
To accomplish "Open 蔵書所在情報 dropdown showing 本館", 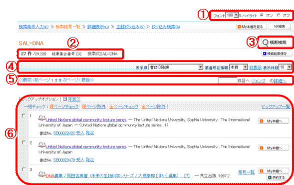I will tap(239, 67).
